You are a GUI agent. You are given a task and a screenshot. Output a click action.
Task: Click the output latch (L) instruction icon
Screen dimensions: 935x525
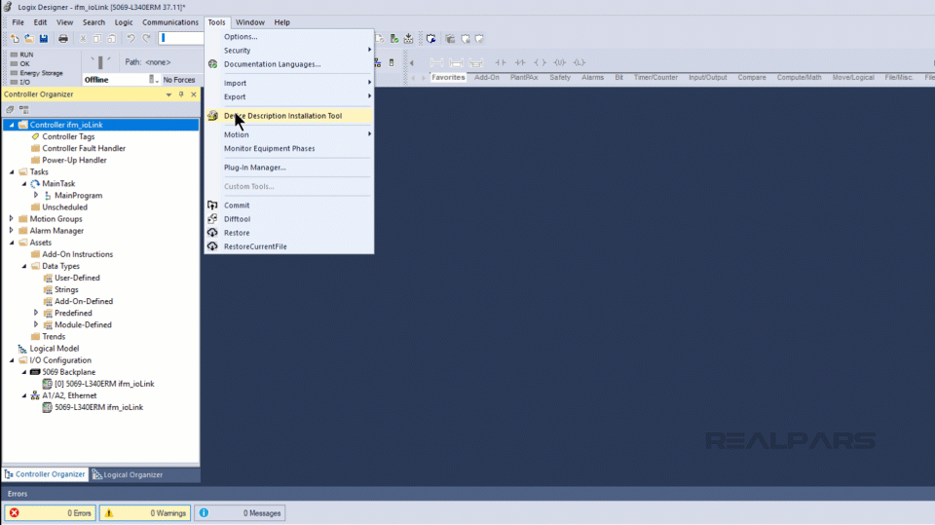pyautogui.click(x=579, y=62)
